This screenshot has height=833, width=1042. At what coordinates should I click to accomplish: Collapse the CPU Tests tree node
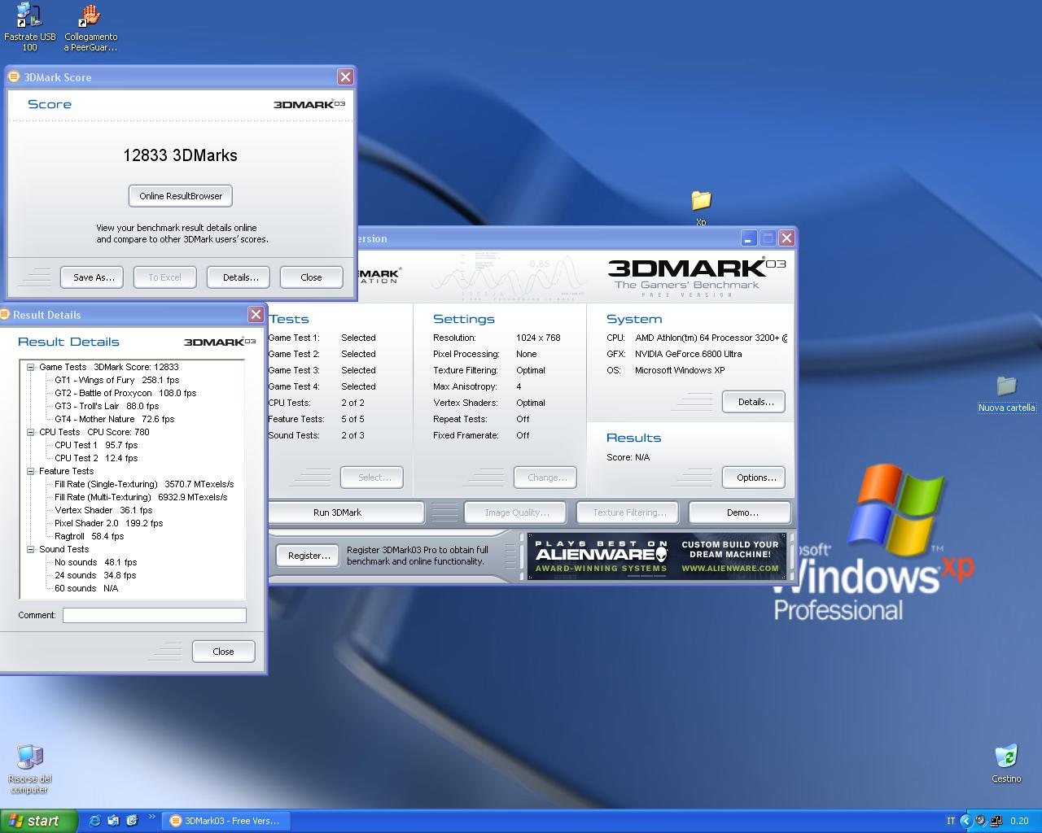pyautogui.click(x=30, y=432)
